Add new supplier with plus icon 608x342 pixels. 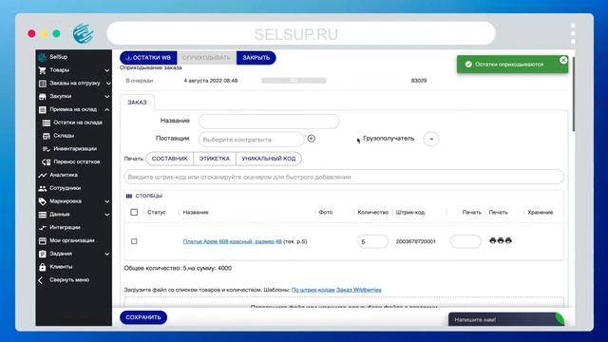pyautogui.click(x=311, y=139)
